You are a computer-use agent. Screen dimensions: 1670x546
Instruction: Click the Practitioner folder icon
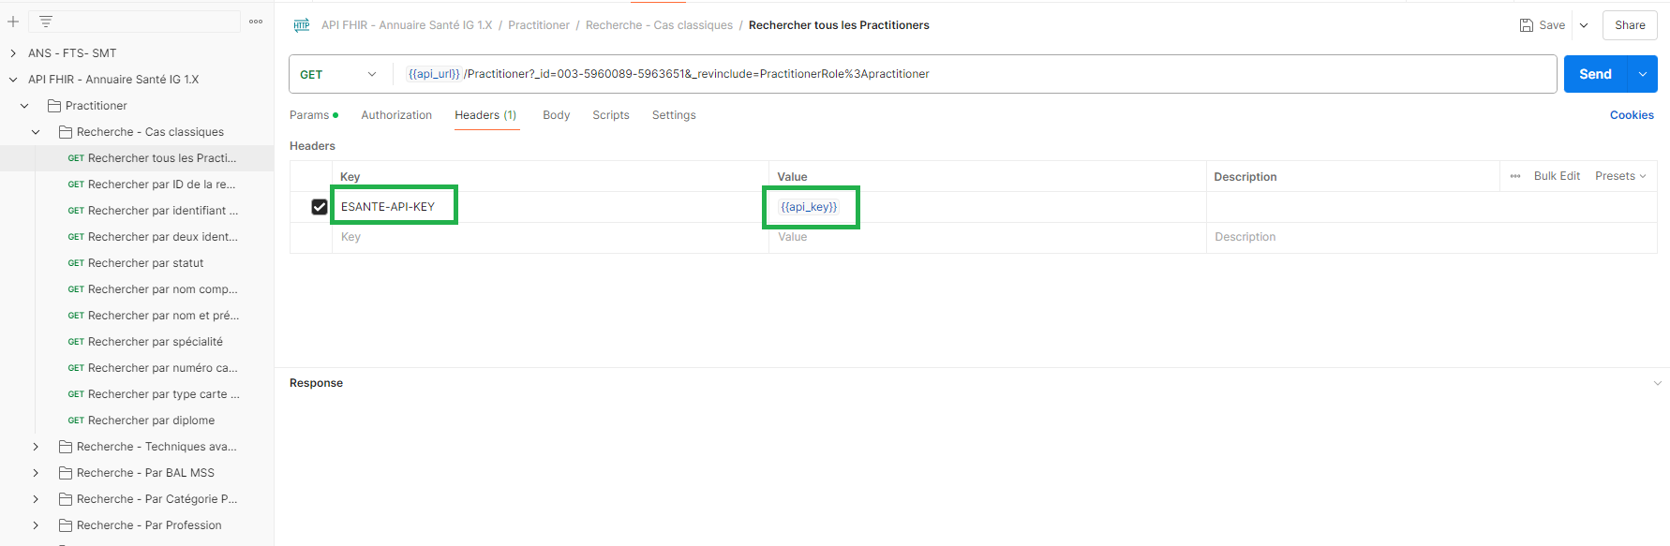coord(54,106)
